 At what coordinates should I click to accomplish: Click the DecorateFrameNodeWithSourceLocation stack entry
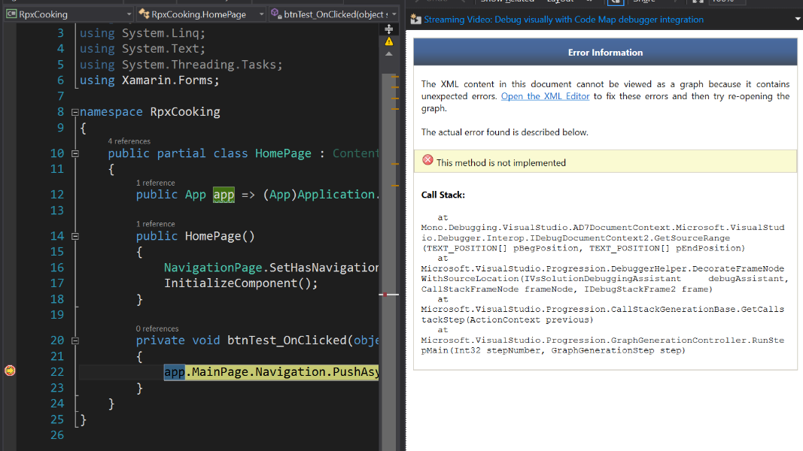[x=604, y=279]
